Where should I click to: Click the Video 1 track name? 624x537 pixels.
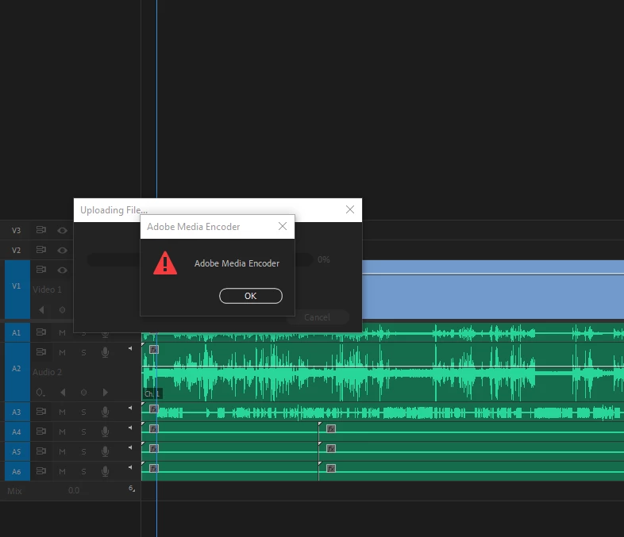[x=47, y=290]
